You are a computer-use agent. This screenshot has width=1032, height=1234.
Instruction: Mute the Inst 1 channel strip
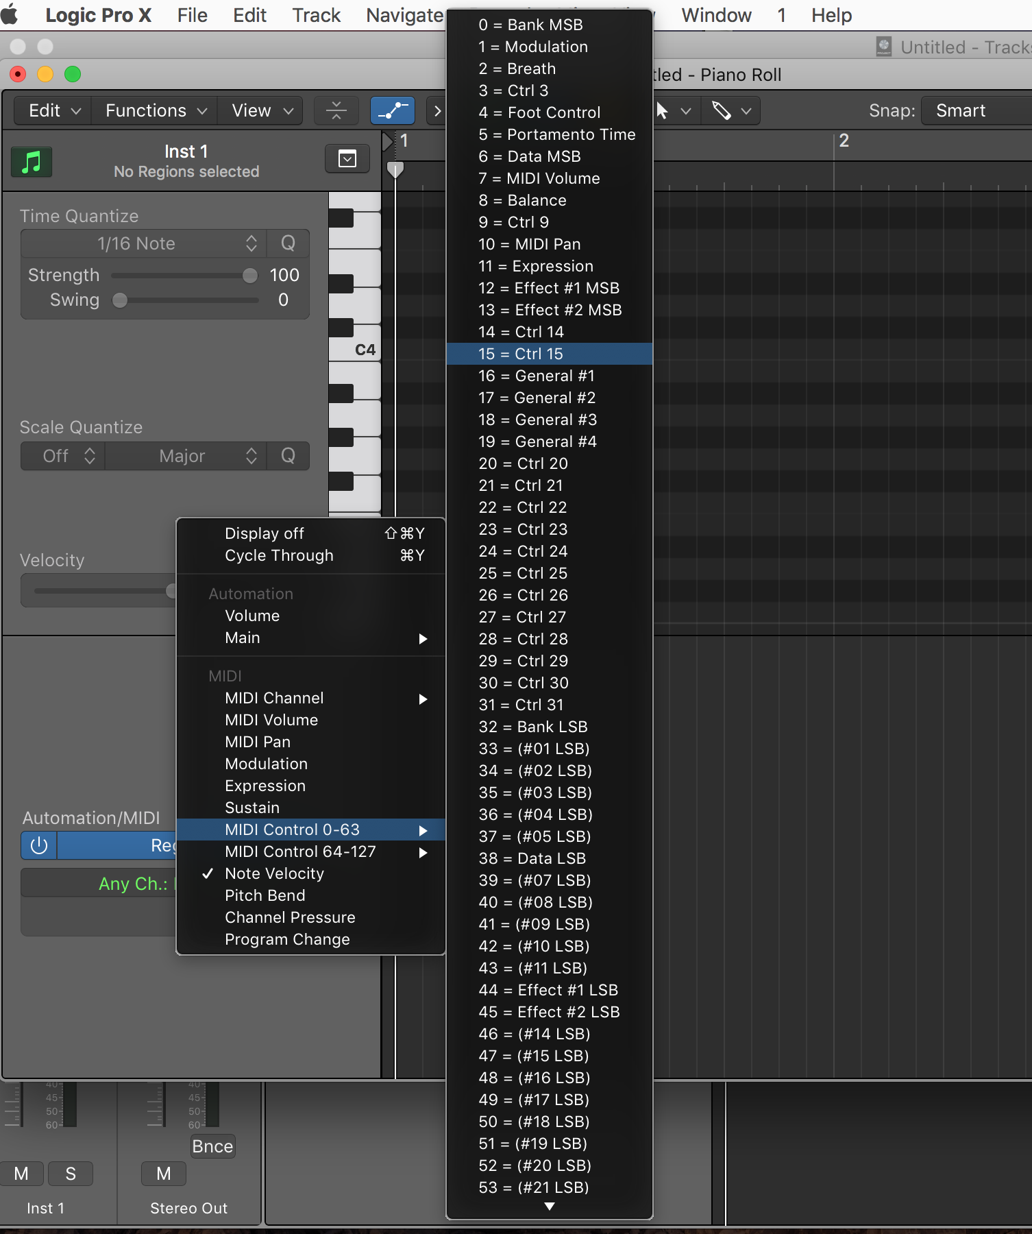[x=21, y=1174]
